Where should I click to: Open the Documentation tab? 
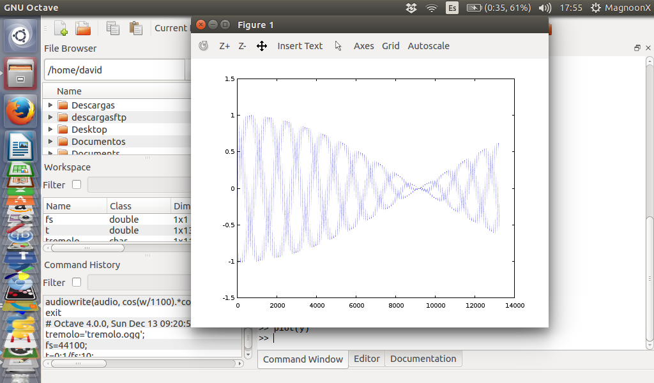pyautogui.click(x=423, y=359)
